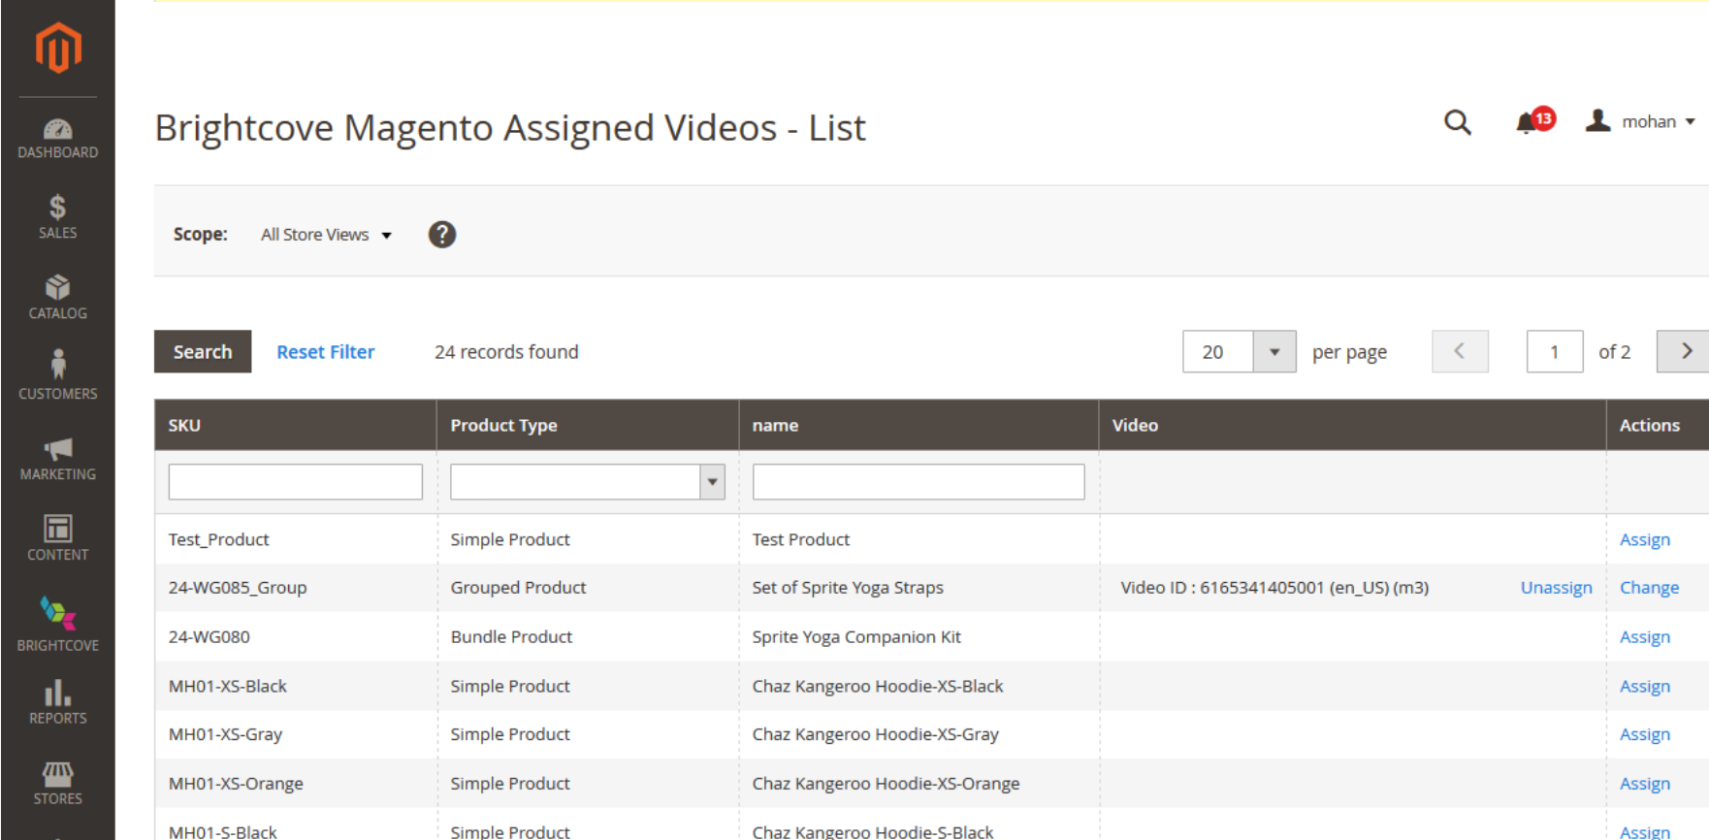Focus the name filter input field
The height and width of the screenshot is (840, 1709).
click(919, 482)
